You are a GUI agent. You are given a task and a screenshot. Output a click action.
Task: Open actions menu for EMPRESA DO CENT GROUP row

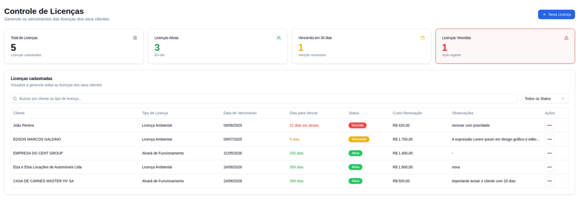549,154
